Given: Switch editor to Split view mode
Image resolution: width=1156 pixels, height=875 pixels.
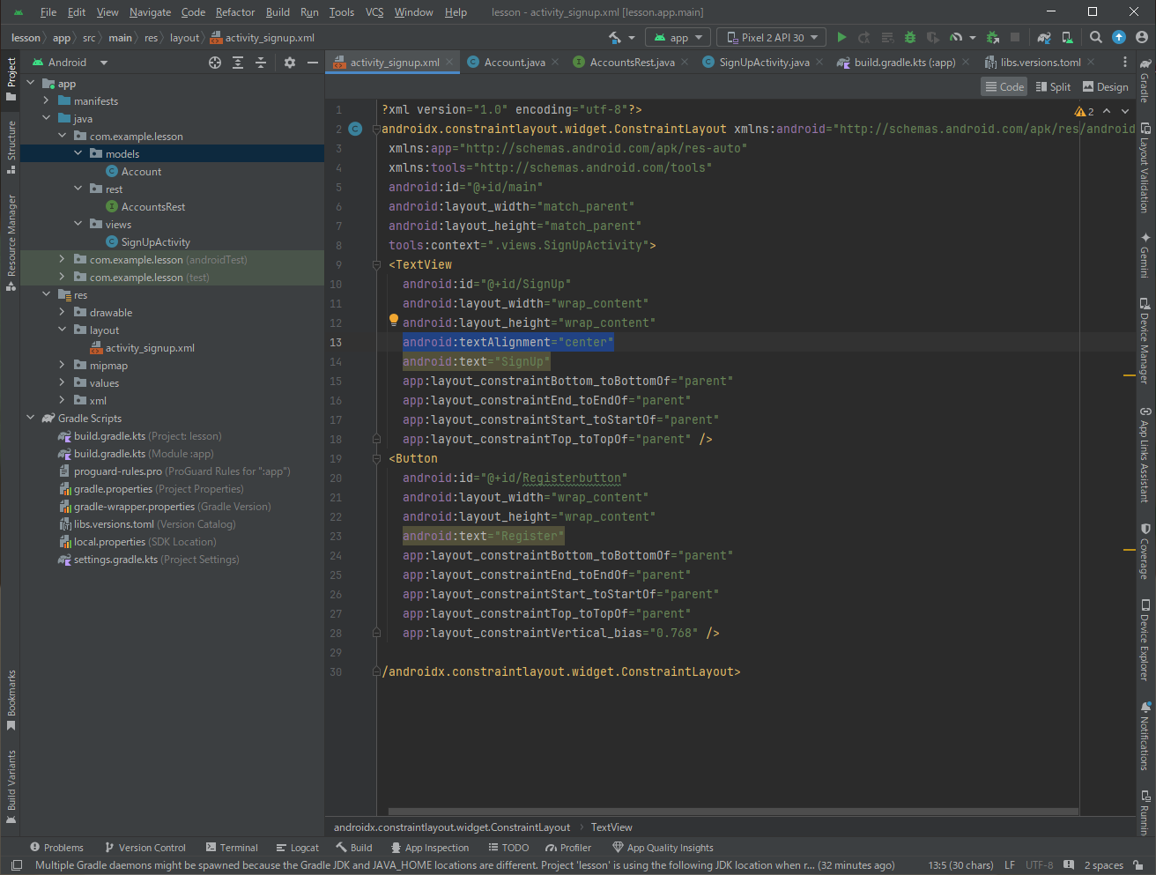Looking at the screenshot, I should [x=1053, y=86].
